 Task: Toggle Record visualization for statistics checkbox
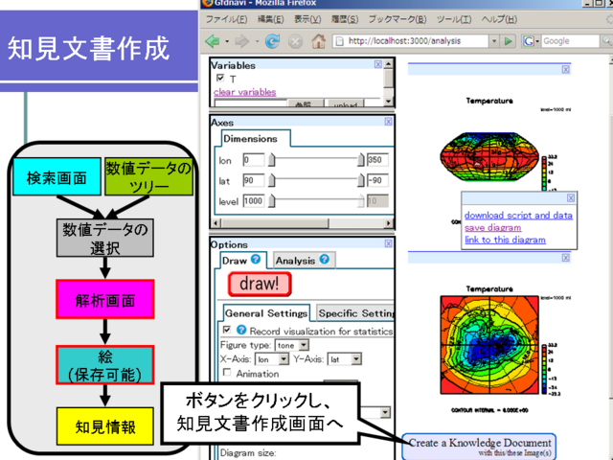tap(227, 330)
